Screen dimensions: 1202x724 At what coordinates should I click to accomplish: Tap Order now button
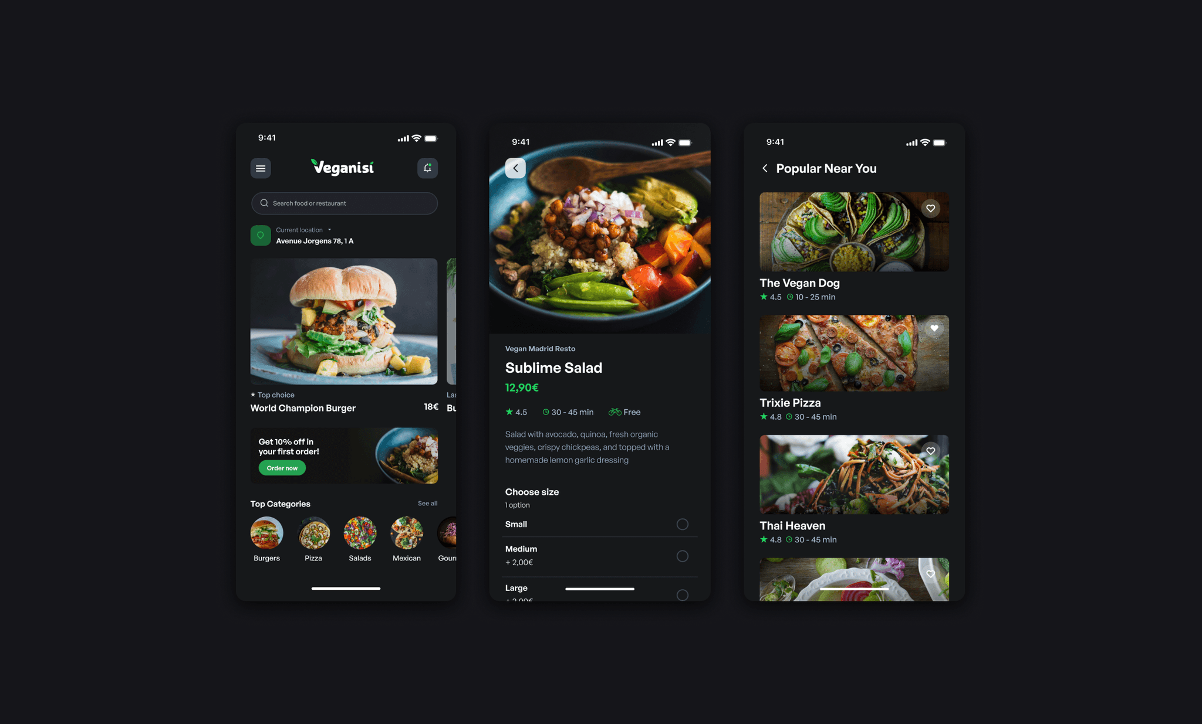282,467
